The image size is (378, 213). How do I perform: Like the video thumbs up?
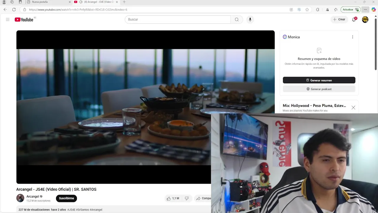coord(173,199)
